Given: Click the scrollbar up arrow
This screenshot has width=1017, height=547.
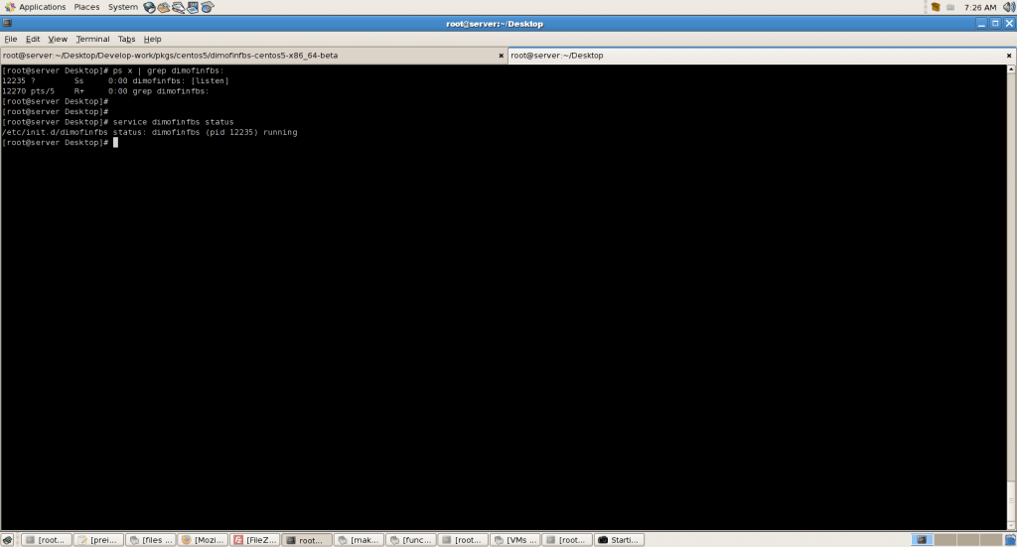Looking at the screenshot, I should [x=1011, y=68].
